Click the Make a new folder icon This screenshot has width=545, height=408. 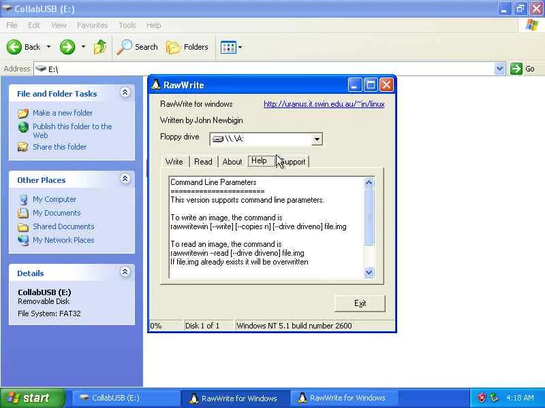pos(23,113)
